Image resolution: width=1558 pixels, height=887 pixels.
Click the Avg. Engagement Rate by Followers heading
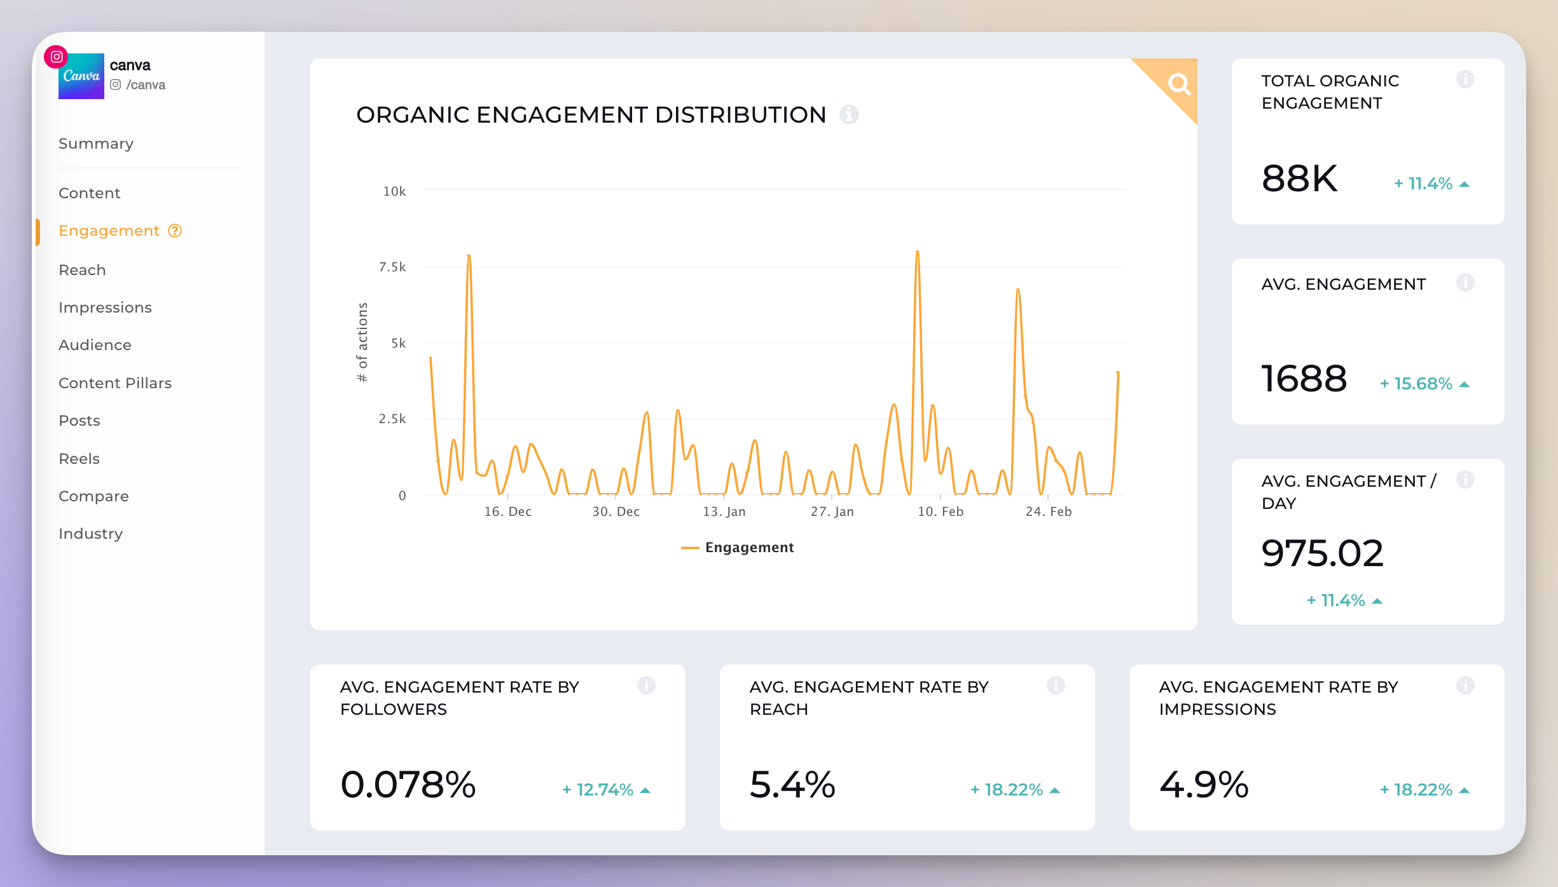coord(460,698)
